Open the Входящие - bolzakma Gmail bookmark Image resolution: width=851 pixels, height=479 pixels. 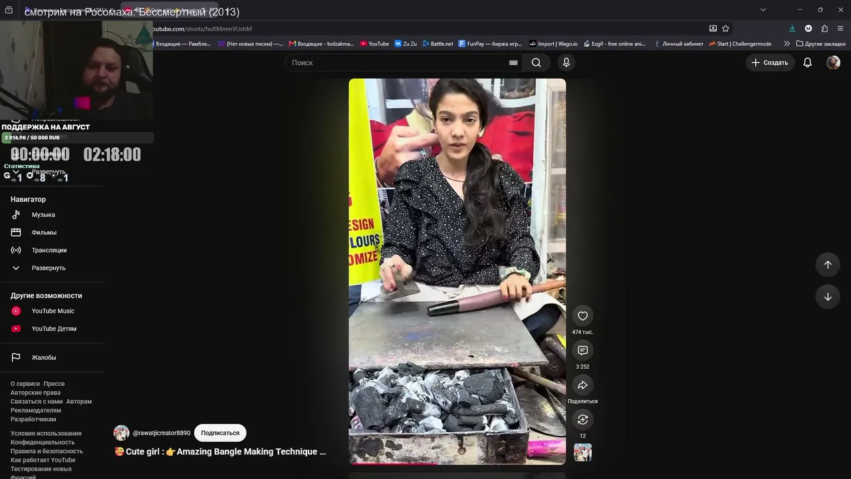[322, 44]
